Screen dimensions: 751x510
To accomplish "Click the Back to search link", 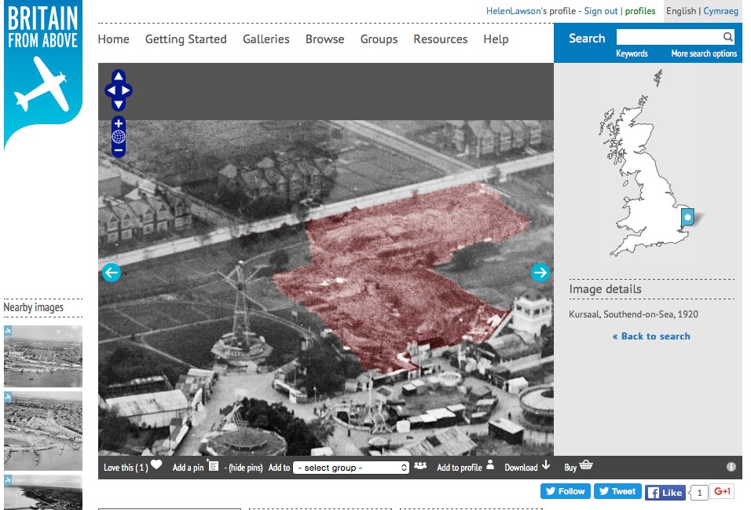I will click(651, 336).
